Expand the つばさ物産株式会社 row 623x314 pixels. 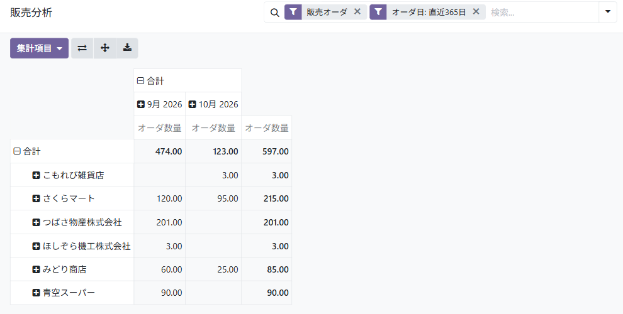[72, 222]
